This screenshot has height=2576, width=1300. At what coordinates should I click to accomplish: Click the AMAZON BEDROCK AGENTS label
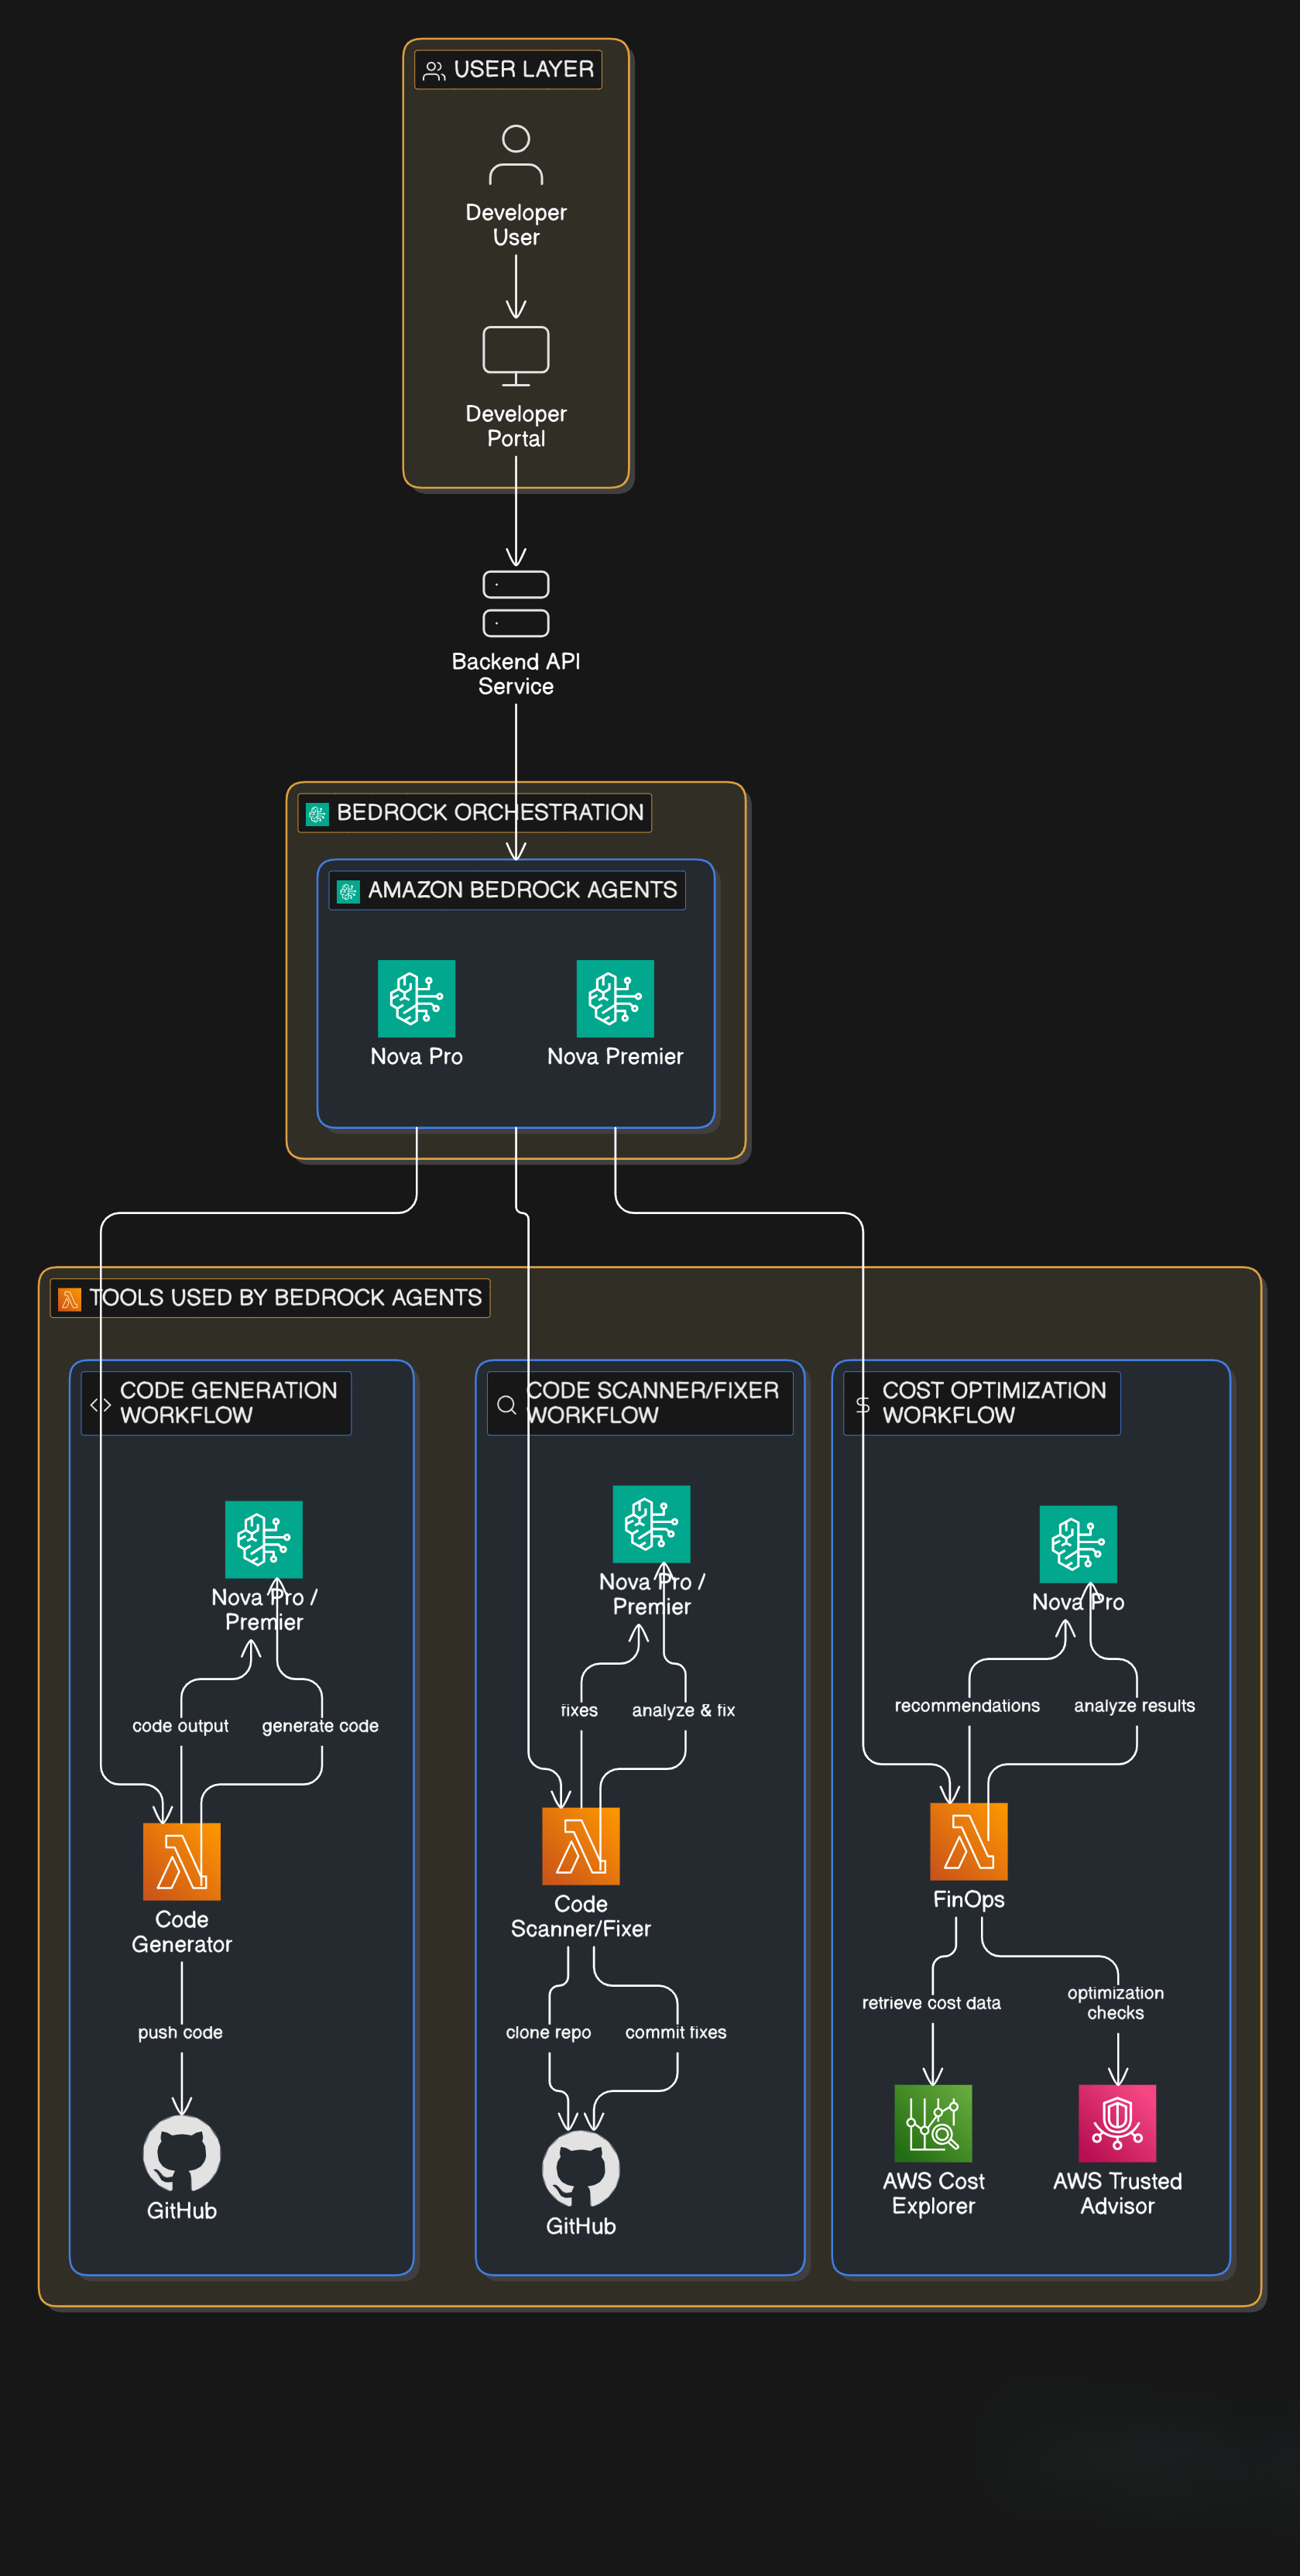coord(507,890)
